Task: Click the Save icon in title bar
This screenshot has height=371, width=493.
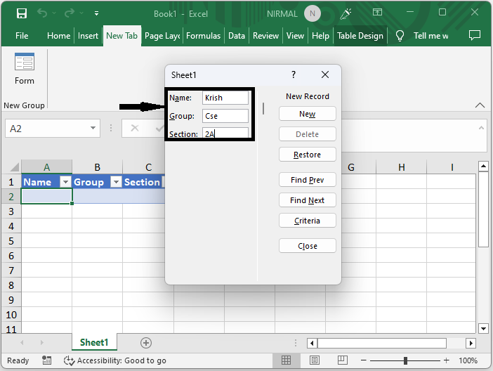Action: click(x=22, y=13)
